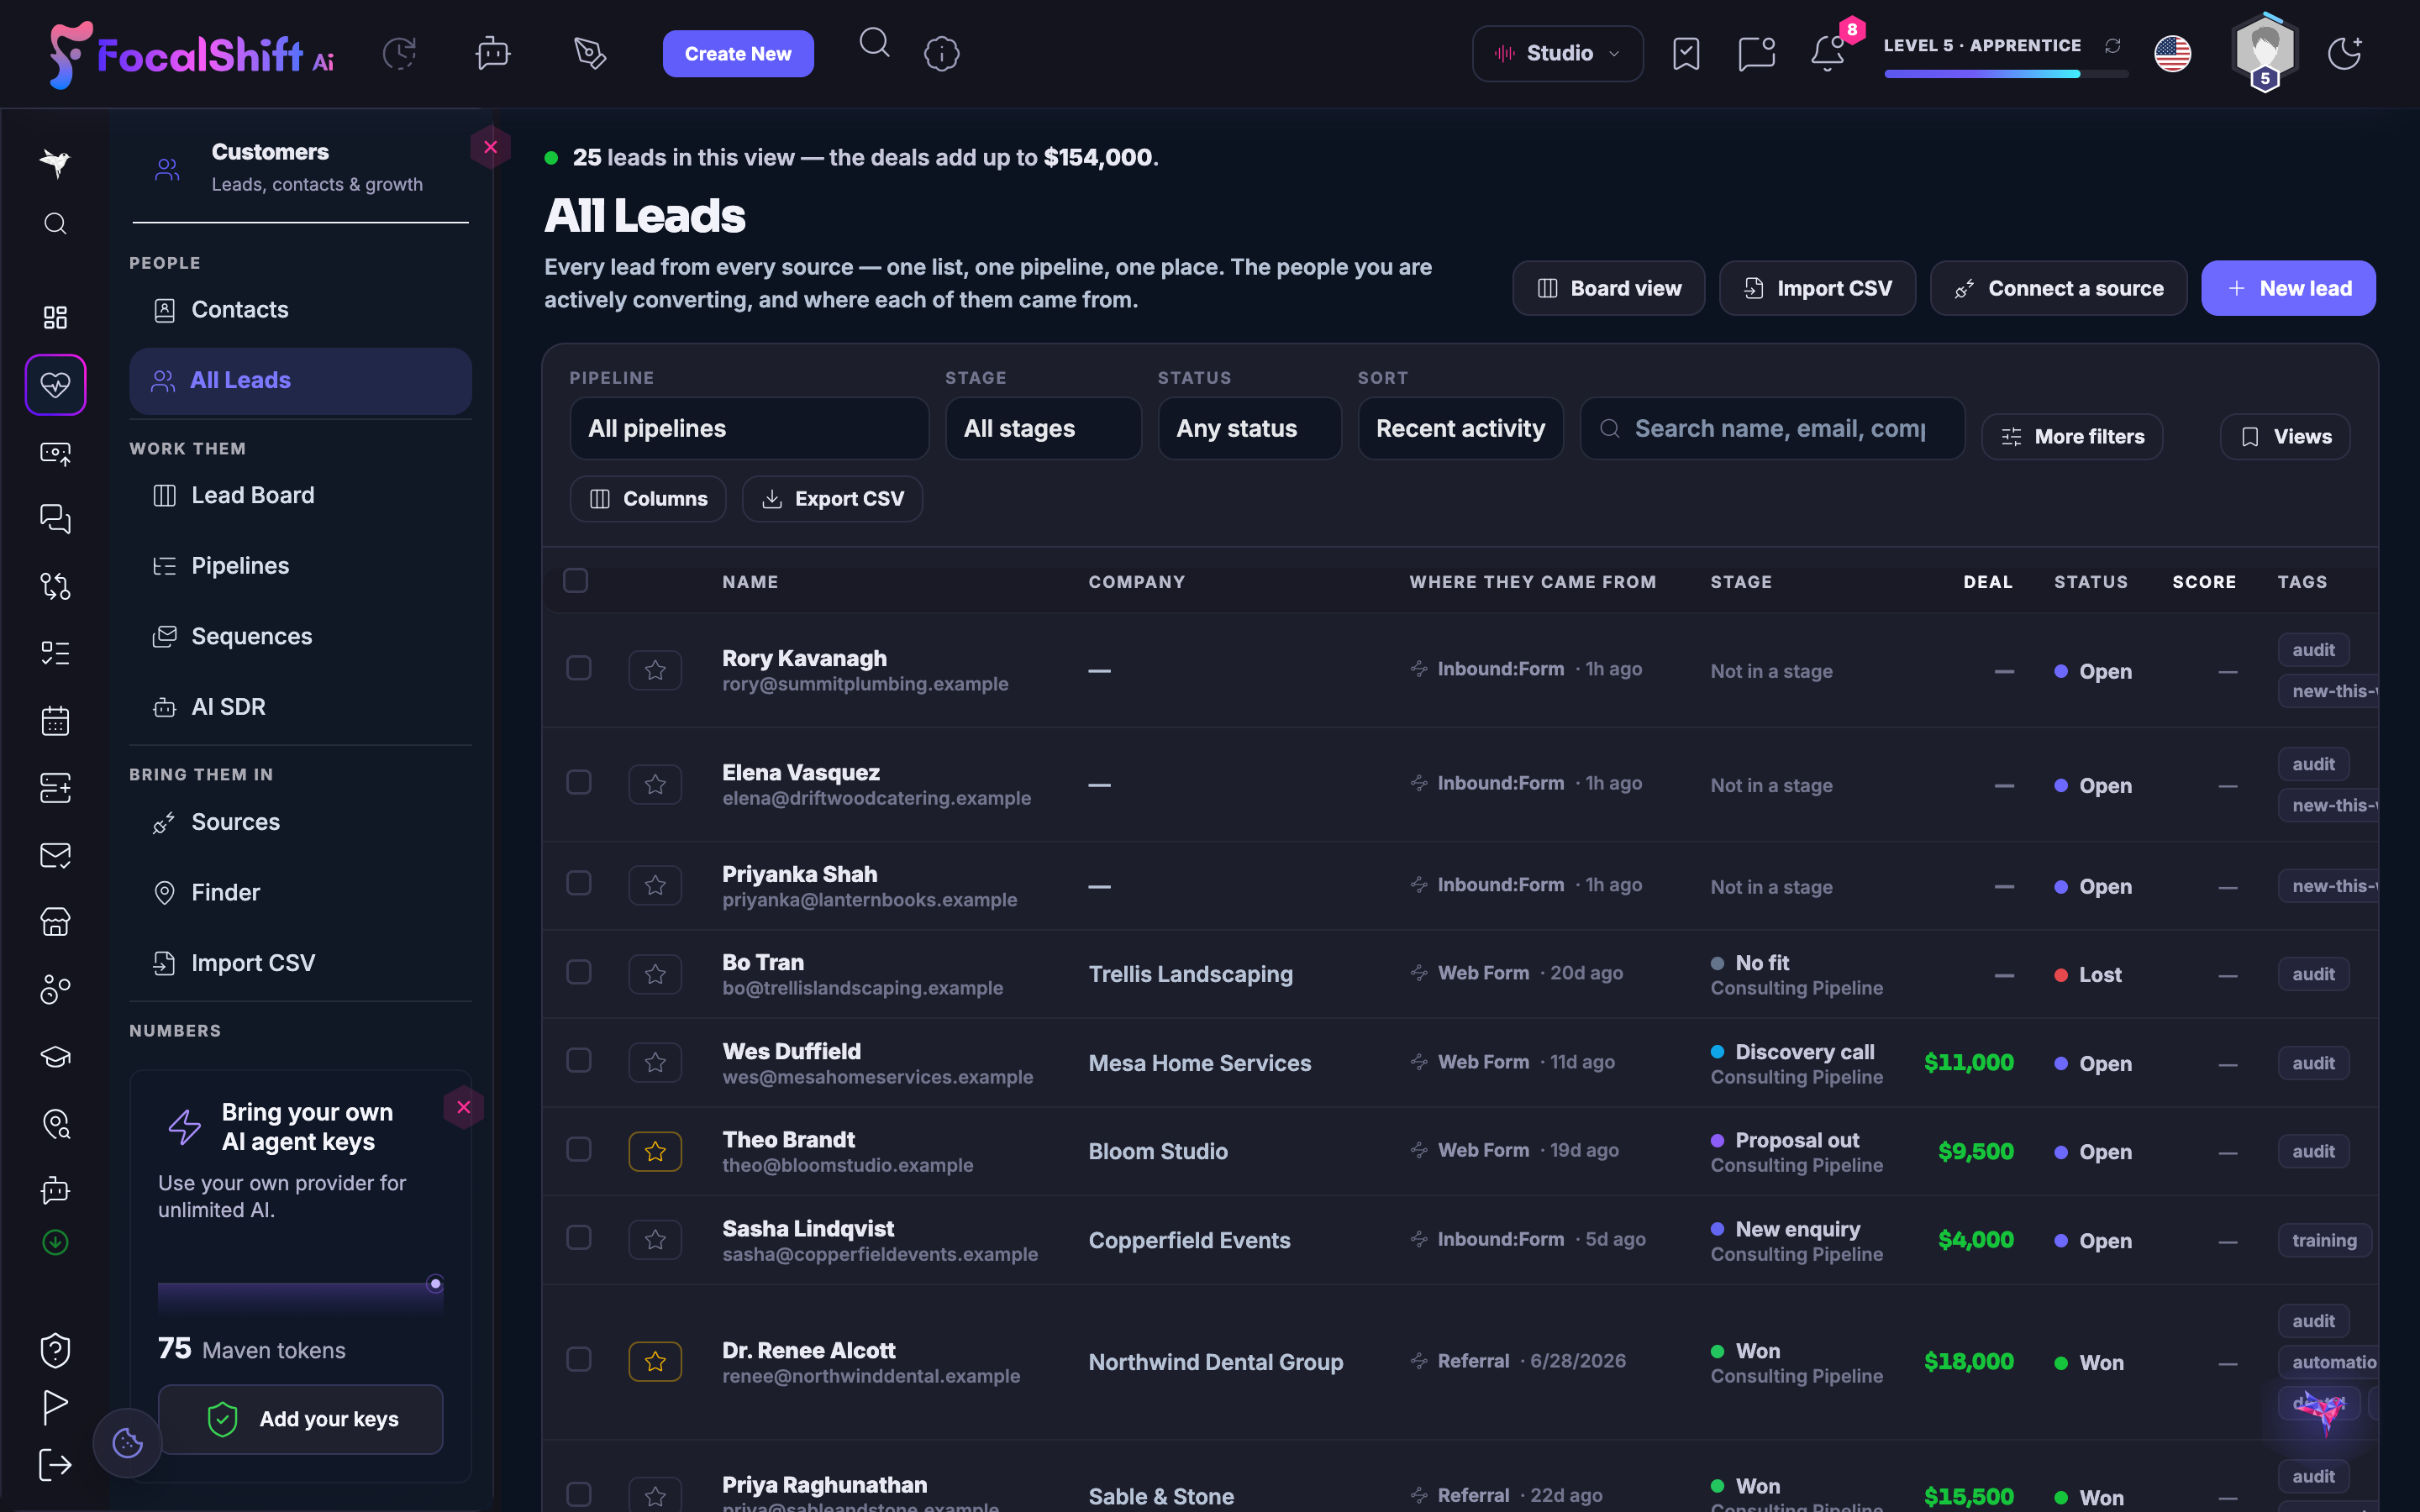Select the heart-pulse Customers icon in left rail
Screen dimensions: 2420x1512
55,384
